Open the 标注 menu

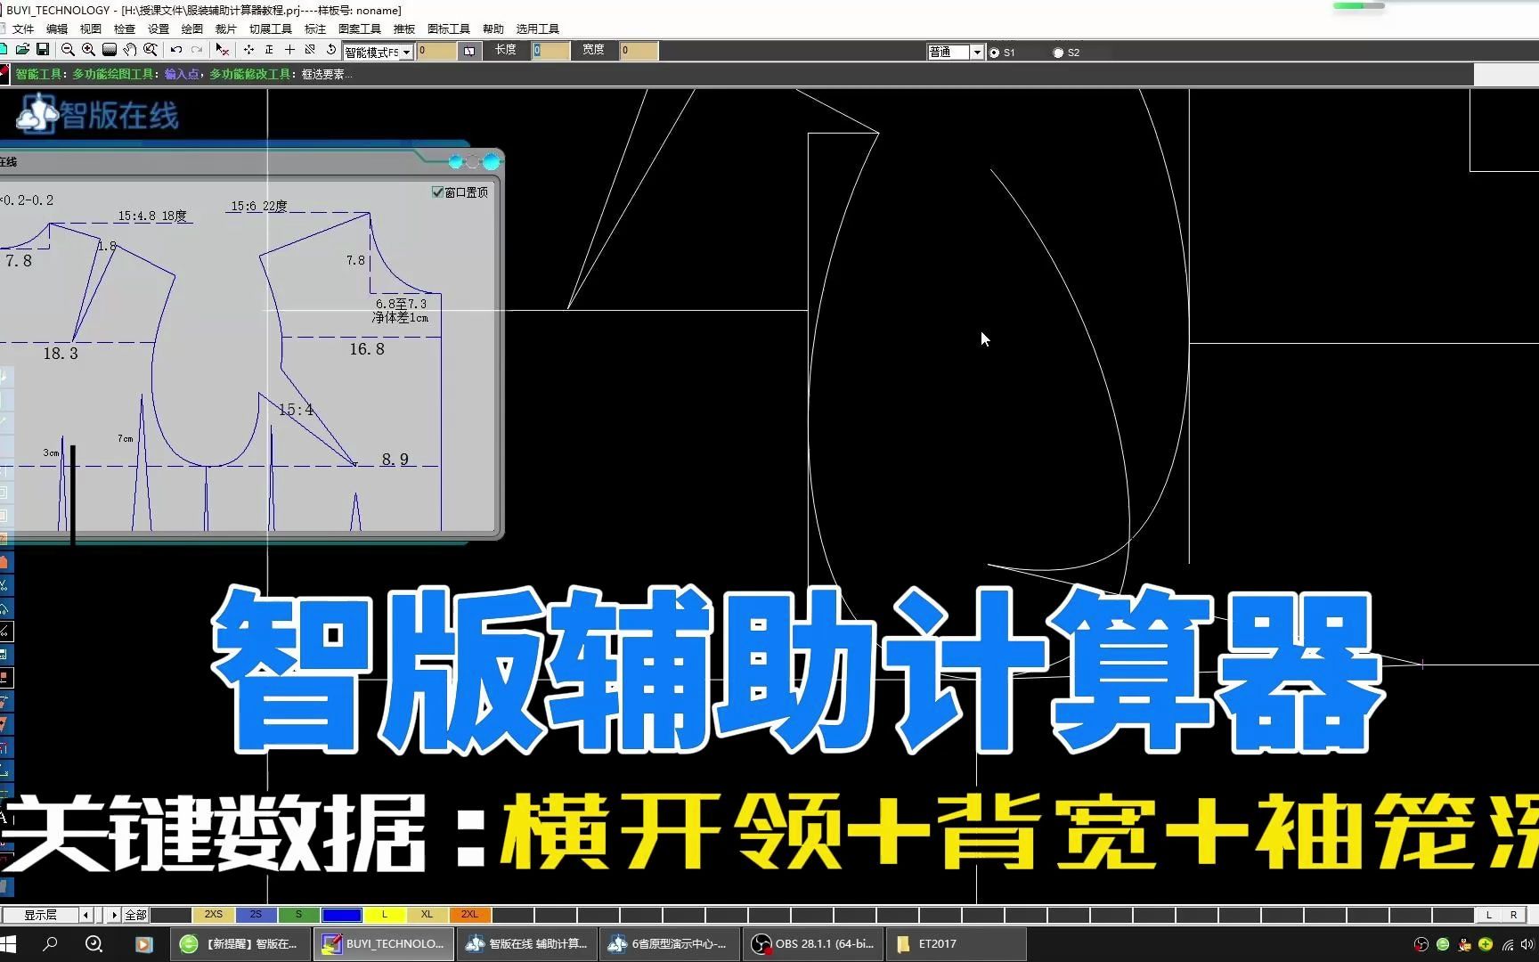tap(315, 29)
